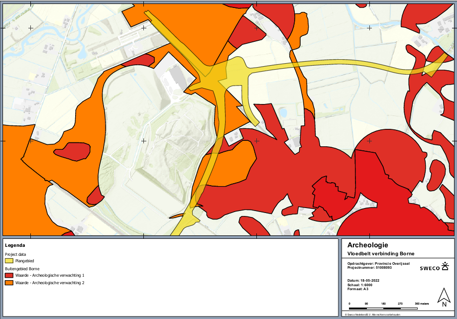Click the red oval inside western orange zone
This screenshot has height=319, width=457.
(72, 151)
